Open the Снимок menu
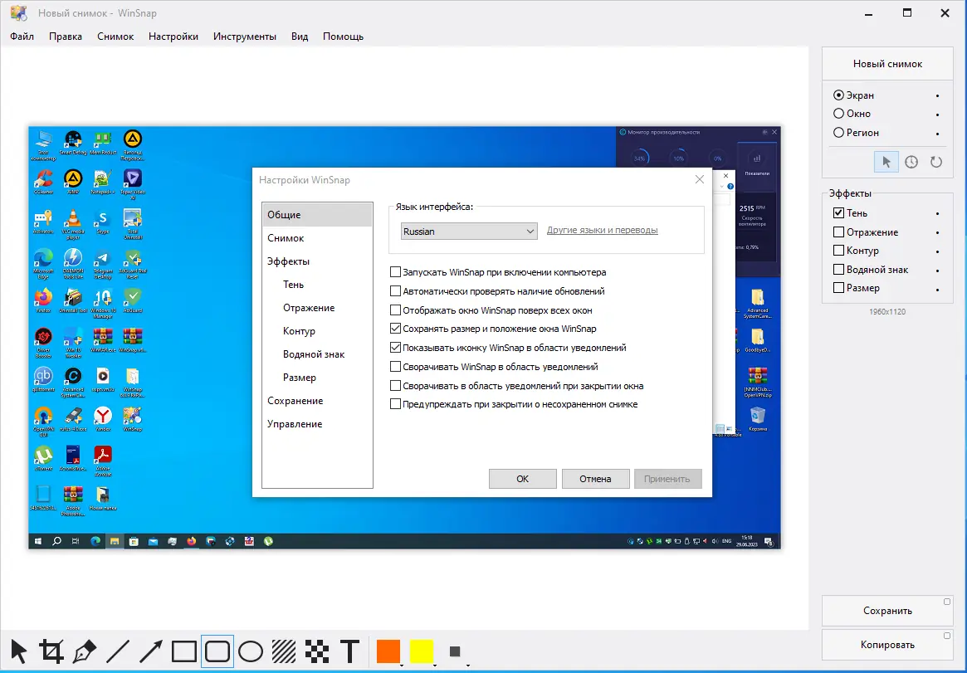 click(115, 37)
